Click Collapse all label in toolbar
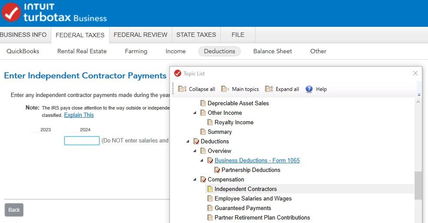428x223 pixels. (x=202, y=89)
